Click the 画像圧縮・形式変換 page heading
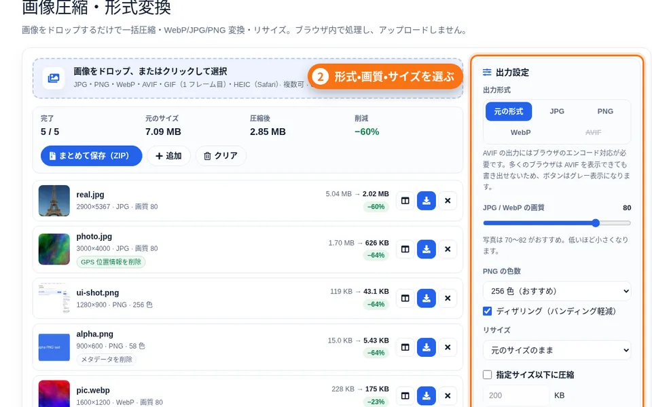652x407 pixels. pyautogui.click(x=96, y=7)
